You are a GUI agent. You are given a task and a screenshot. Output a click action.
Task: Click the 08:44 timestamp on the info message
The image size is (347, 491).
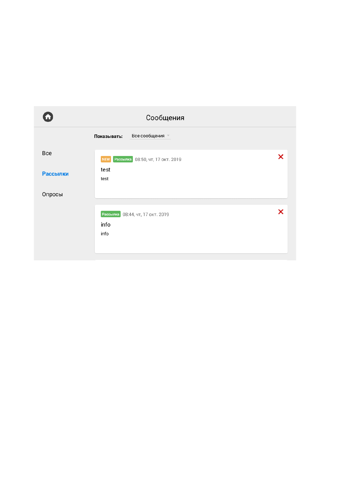pos(146,215)
